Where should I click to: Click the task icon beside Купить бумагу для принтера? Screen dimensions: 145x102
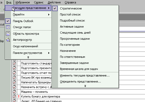pyautogui.click(x=14, y=97)
